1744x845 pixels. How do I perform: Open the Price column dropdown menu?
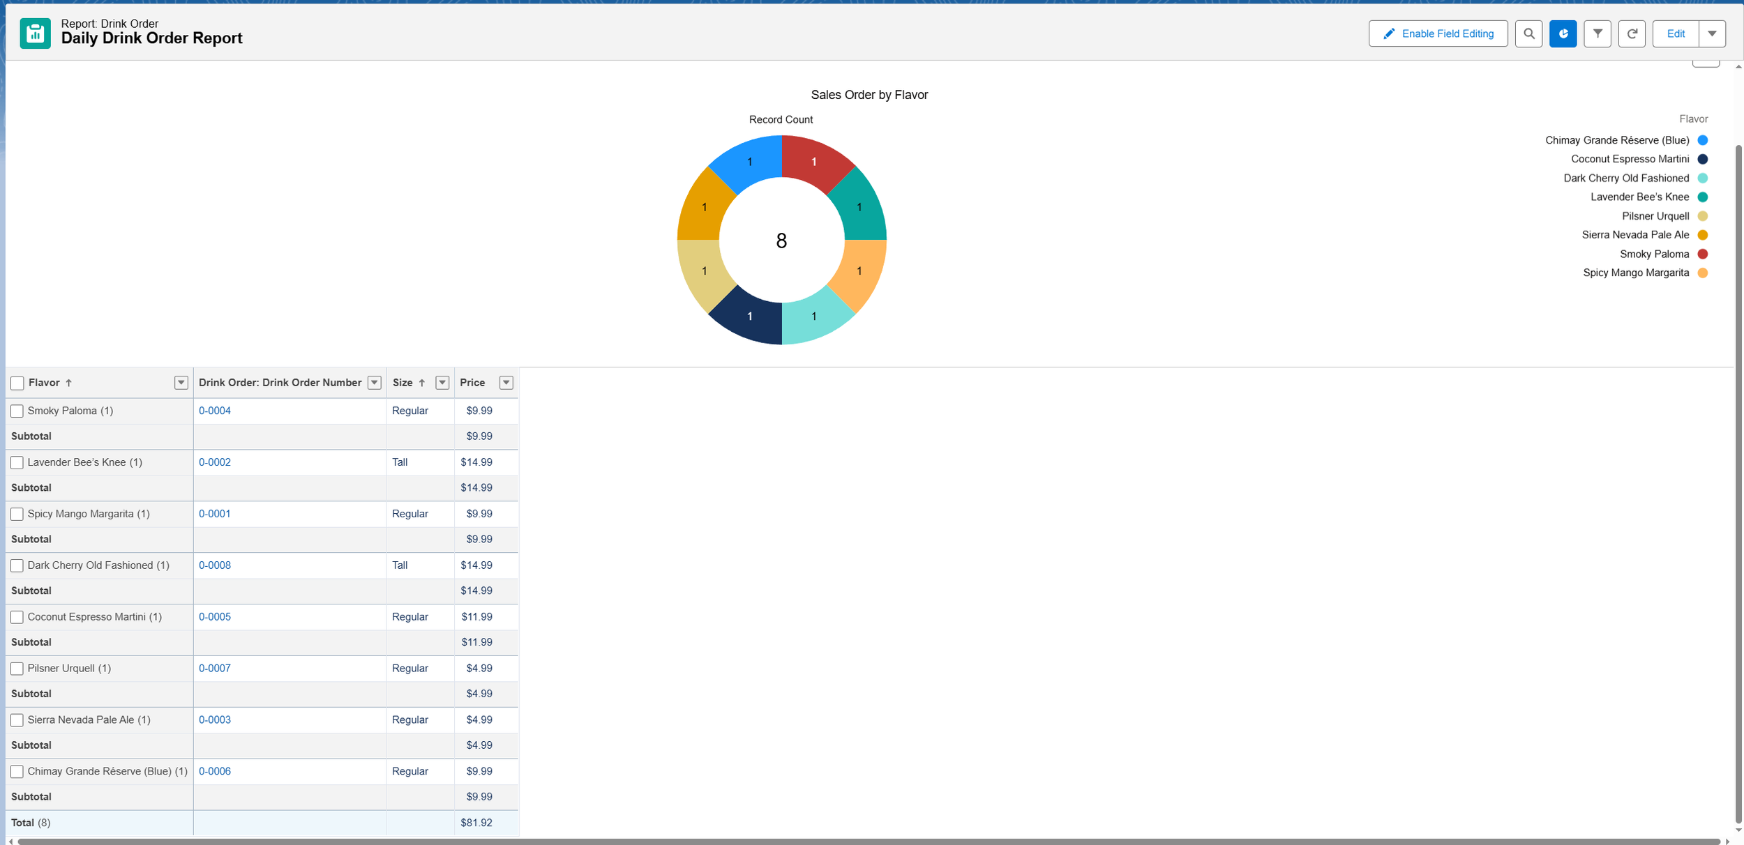pyautogui.click(x=506, y=383)
